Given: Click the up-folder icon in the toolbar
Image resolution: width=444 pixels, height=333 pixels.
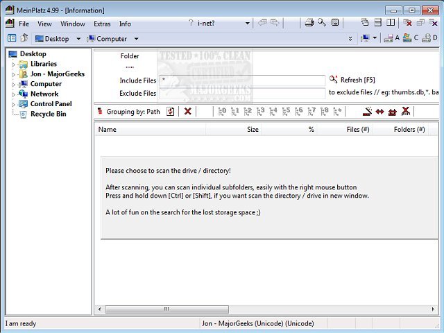Looking at the screenshot, I should point(24,38).
